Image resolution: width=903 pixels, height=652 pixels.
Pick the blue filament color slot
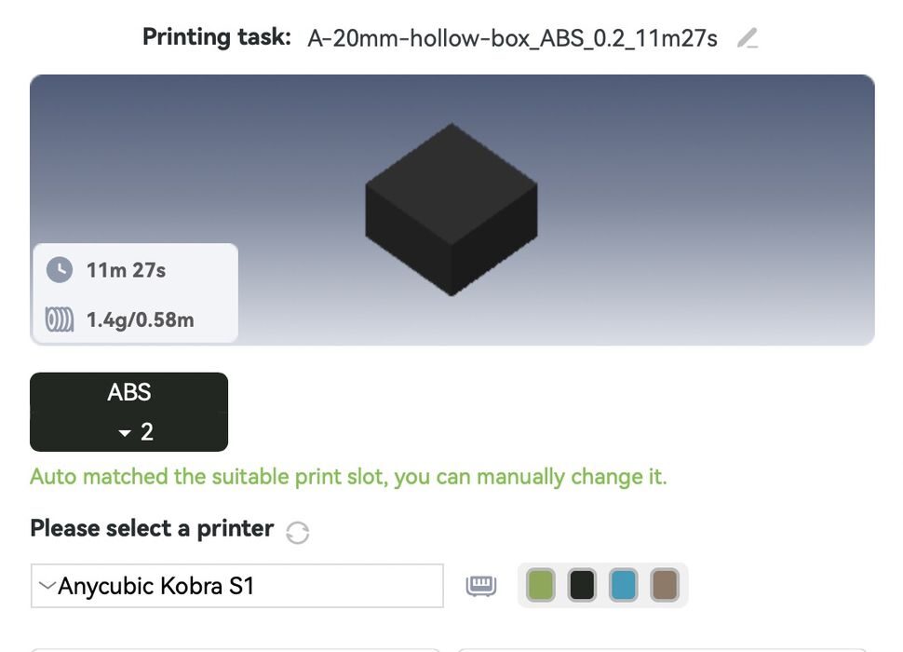pos(623,586)
